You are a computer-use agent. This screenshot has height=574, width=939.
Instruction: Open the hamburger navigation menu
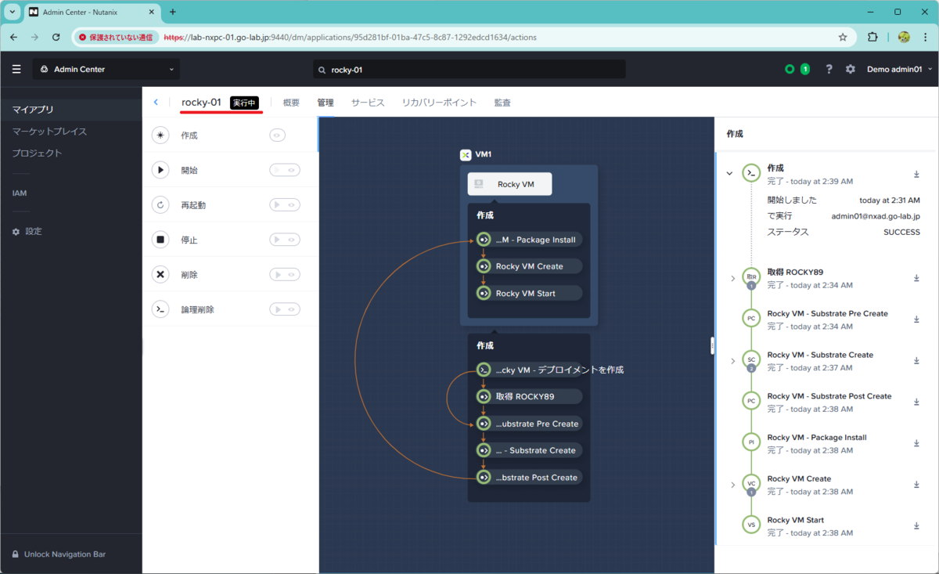[x=16, y=70]
